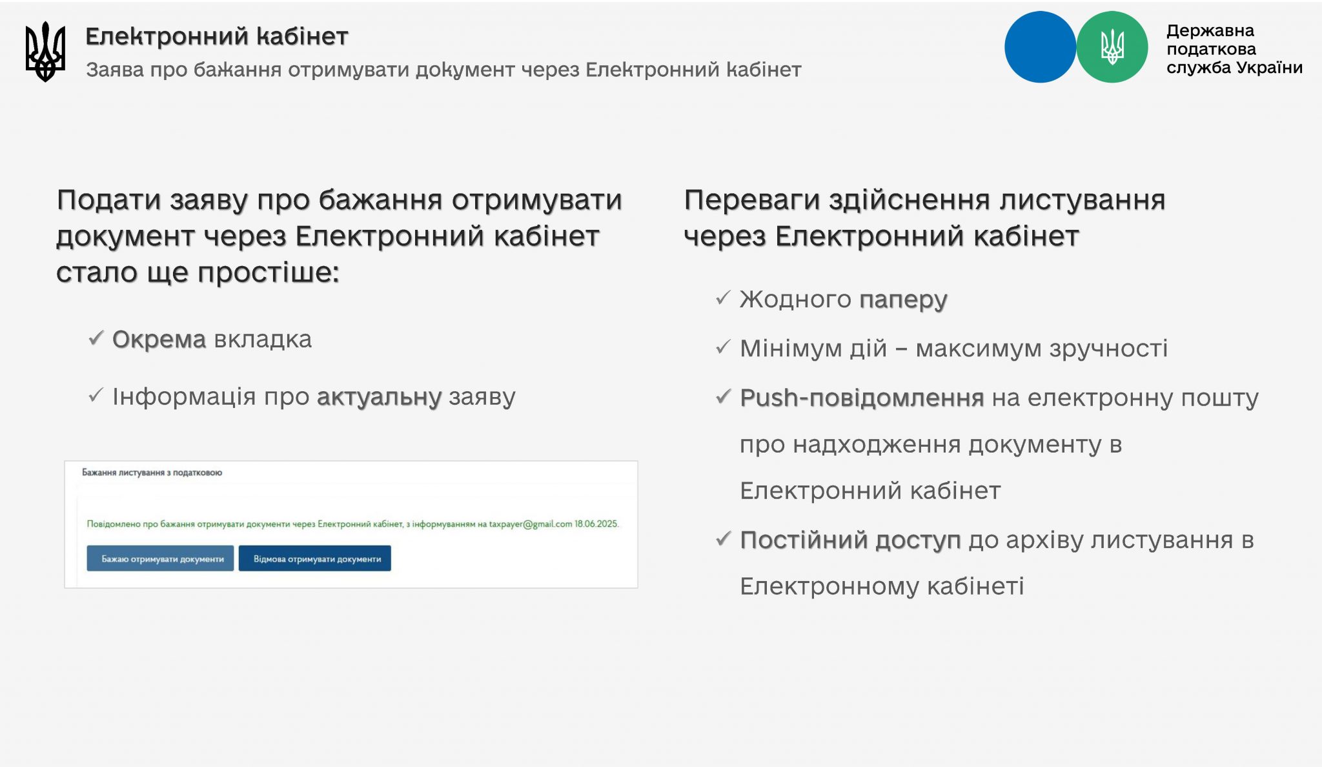Click the bold "Push-повідомлення" text
Viewport: 1322px width, 767px height.
[862, 398]
